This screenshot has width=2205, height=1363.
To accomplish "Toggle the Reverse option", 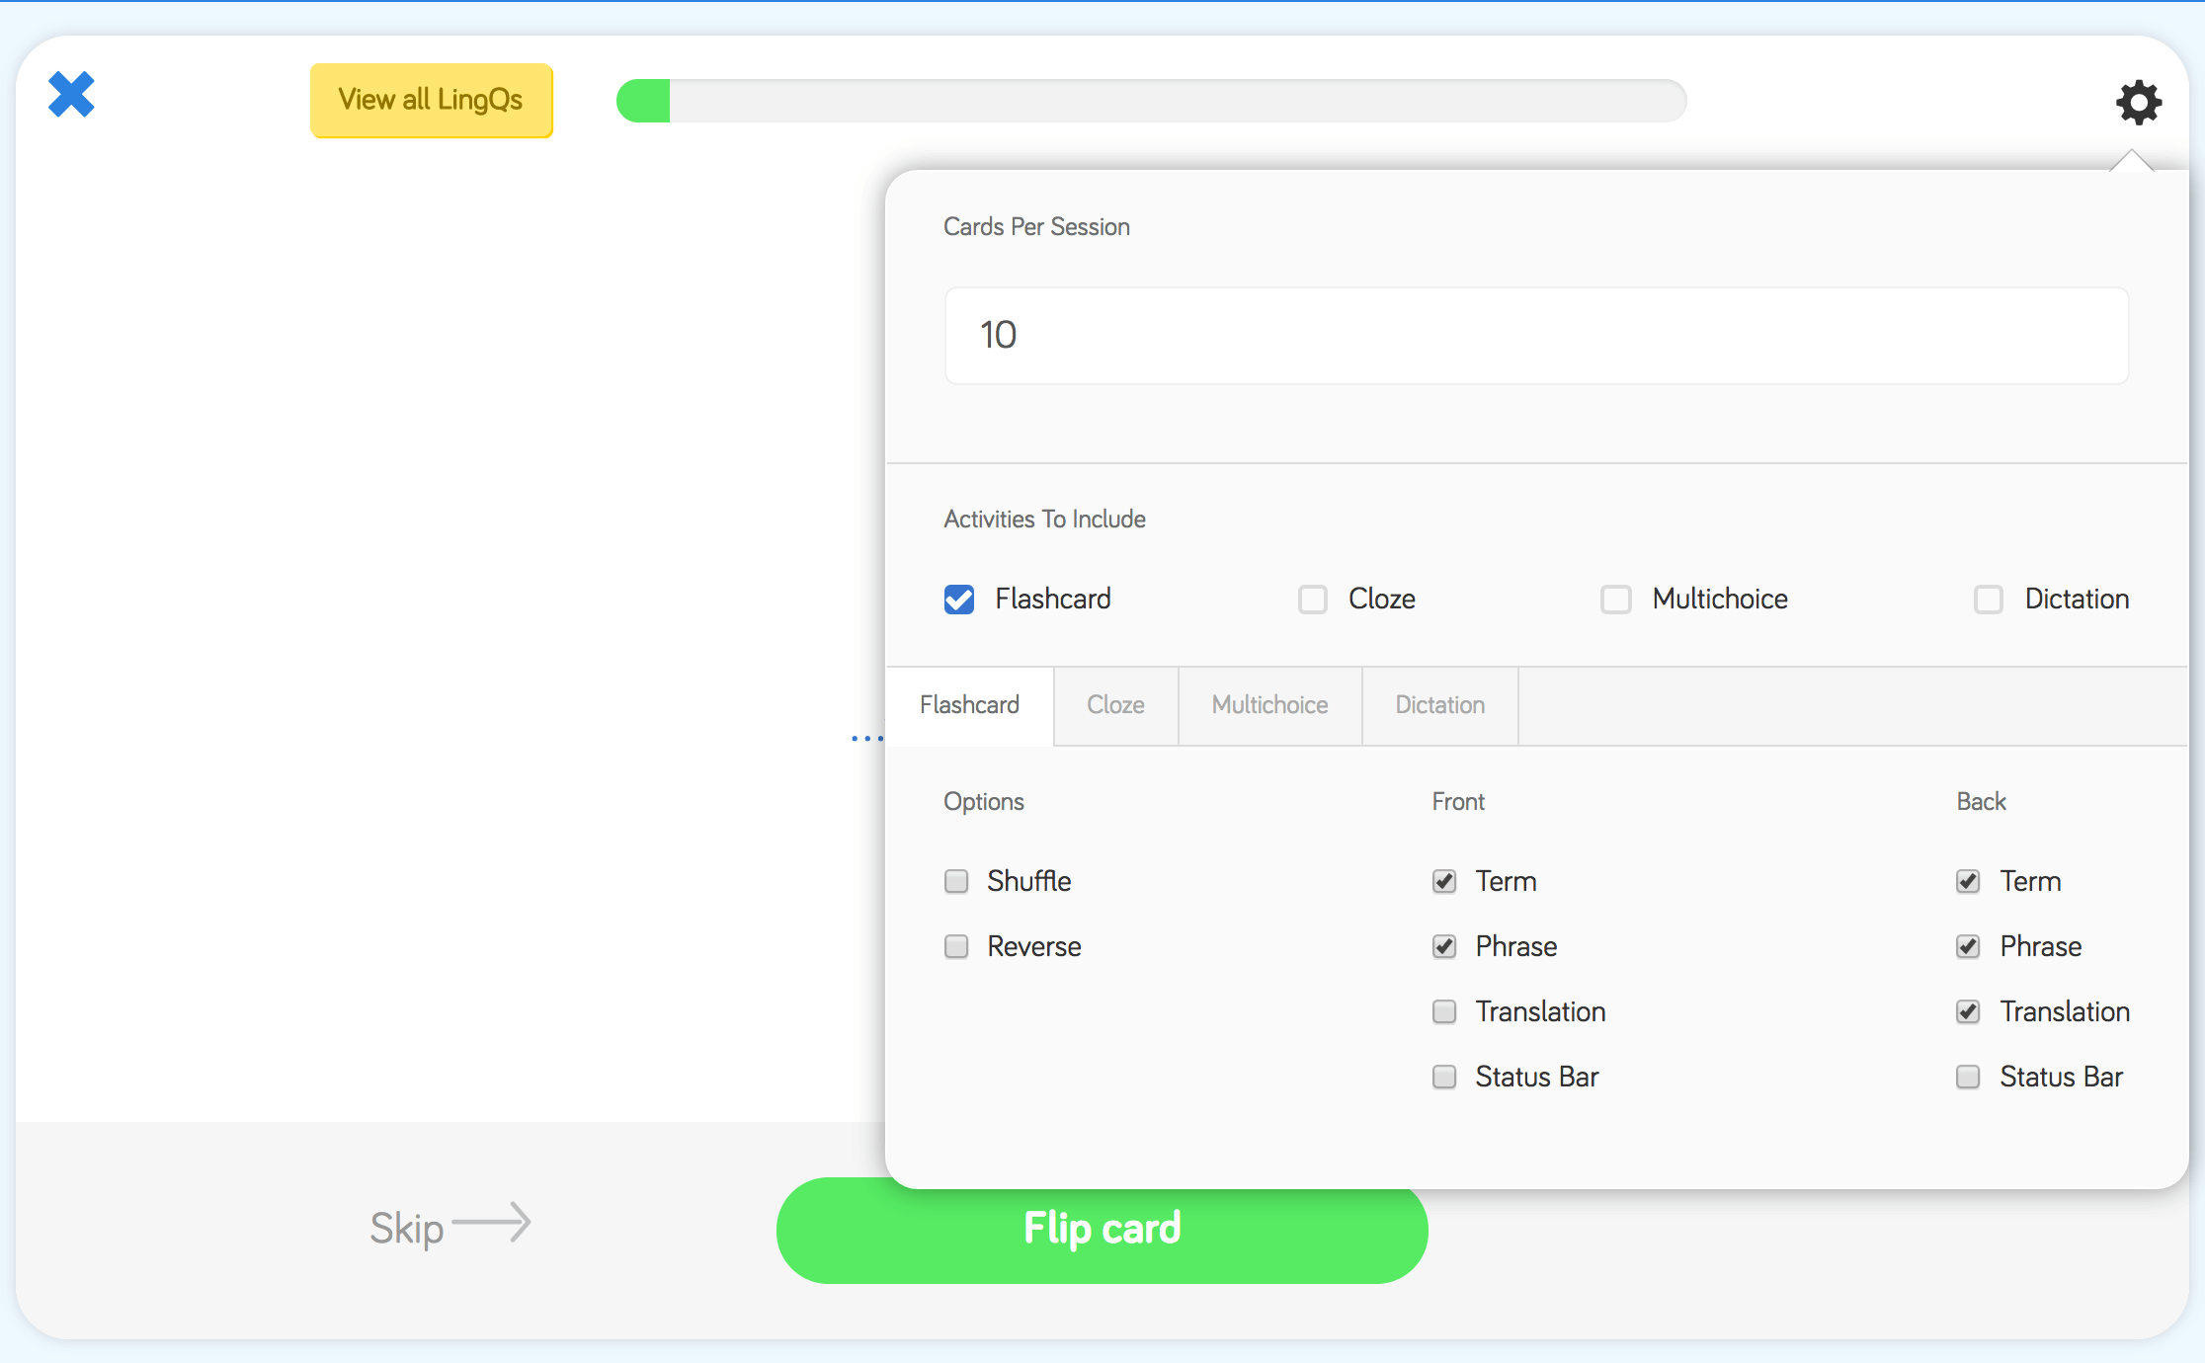I will coord(956,946).
